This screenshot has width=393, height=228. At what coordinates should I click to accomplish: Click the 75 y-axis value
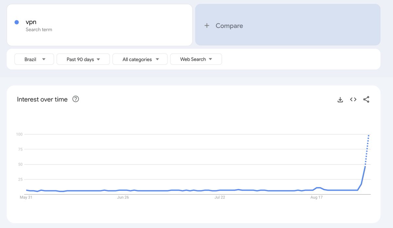(x=20, y=149)
